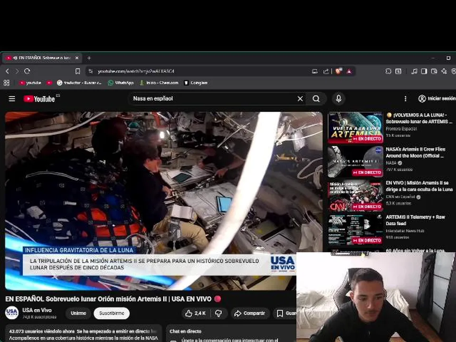The image size is (456, 342).
Task: Dislike the video with thumbs down
Action: coord(218,313)
